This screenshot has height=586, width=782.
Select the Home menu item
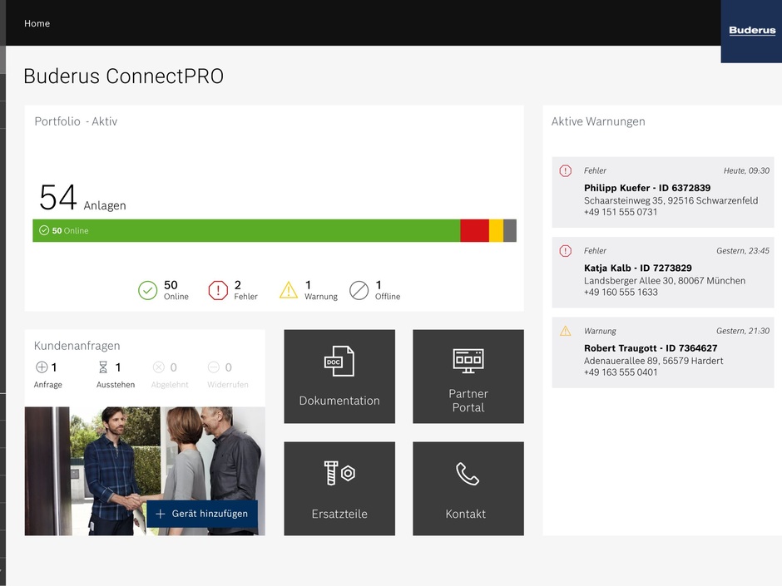(37, 23)
